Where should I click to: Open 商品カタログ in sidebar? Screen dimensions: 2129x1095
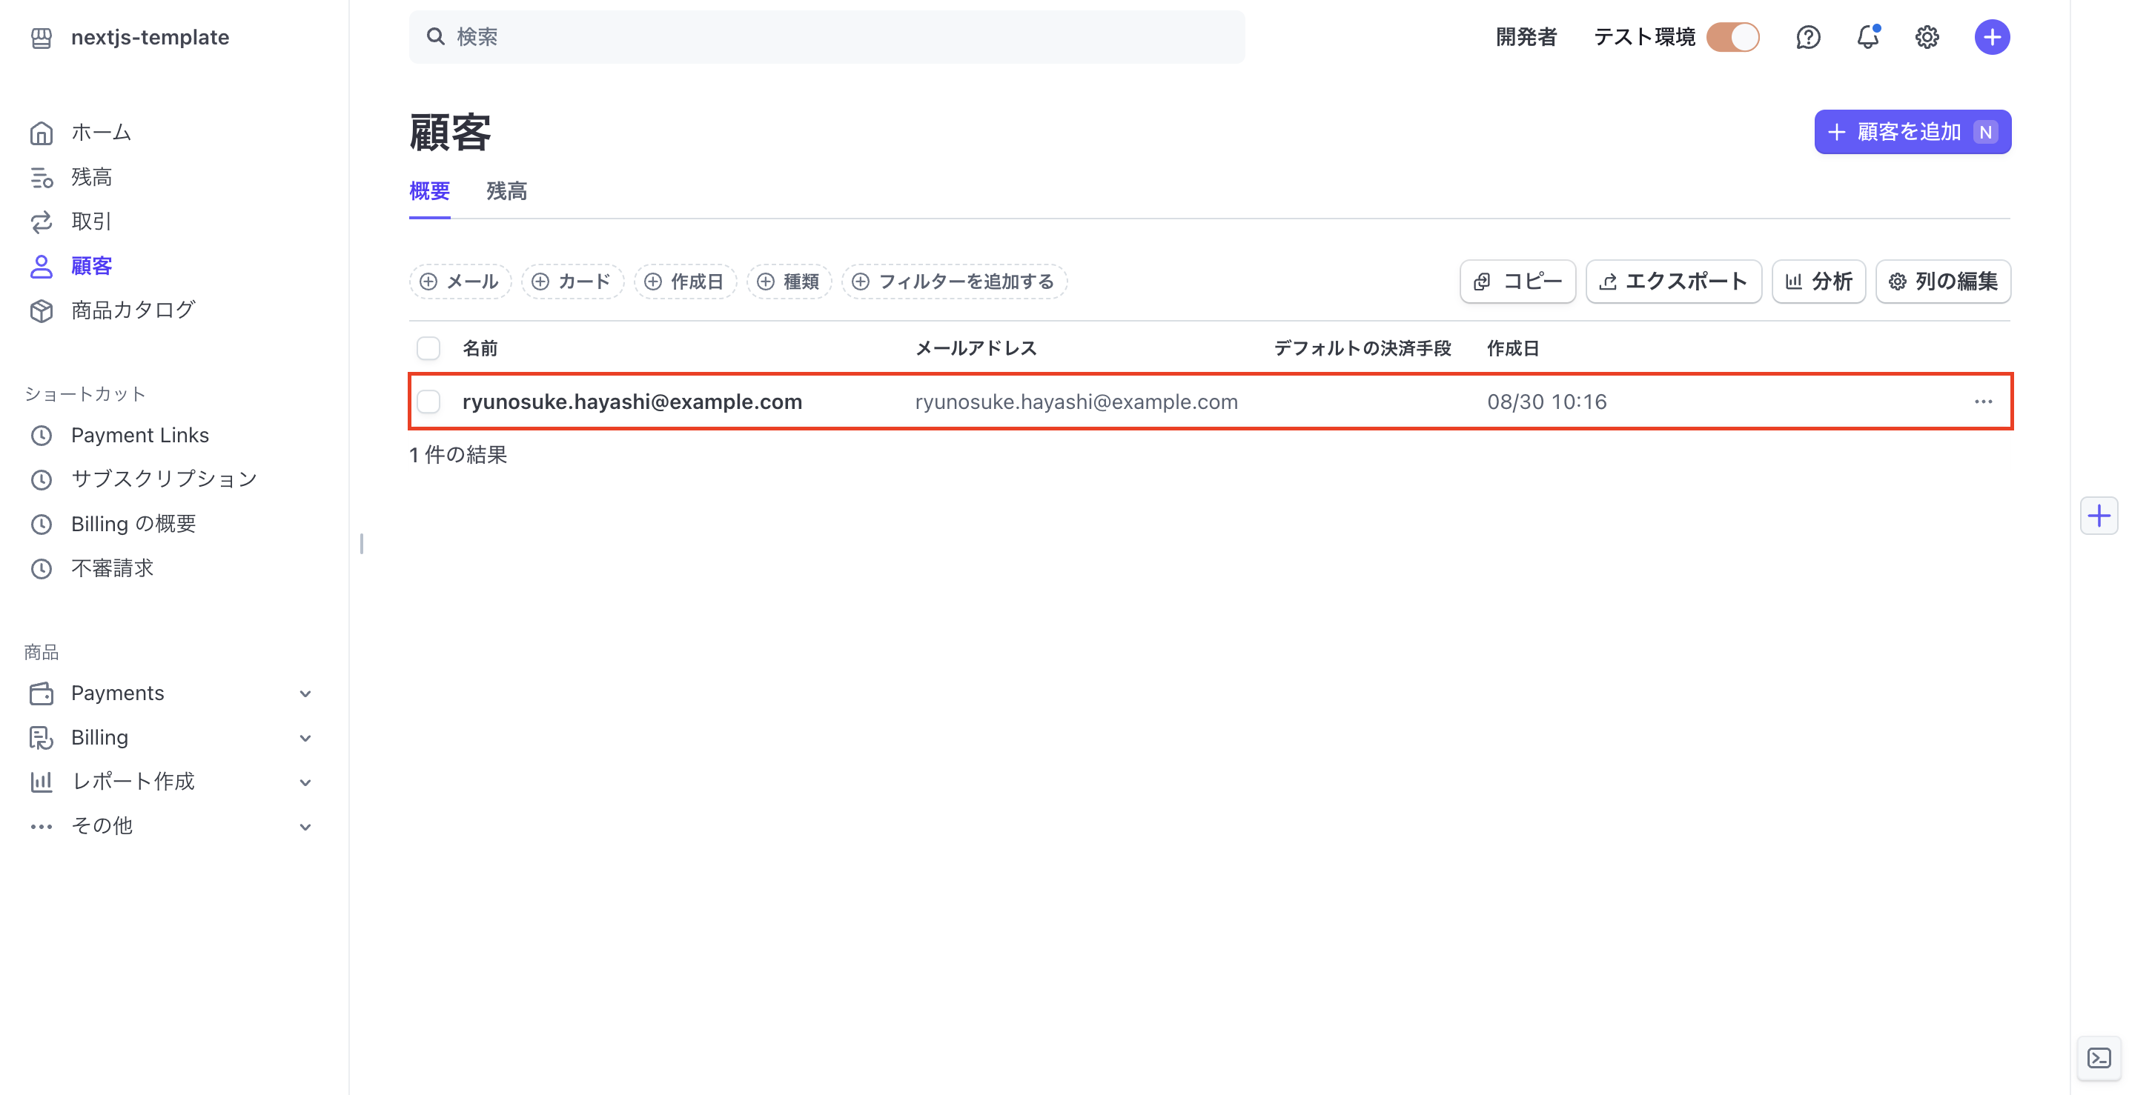(x=133, y=310)
